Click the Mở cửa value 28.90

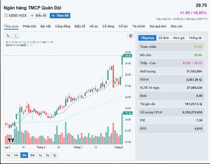coord(198,55)
